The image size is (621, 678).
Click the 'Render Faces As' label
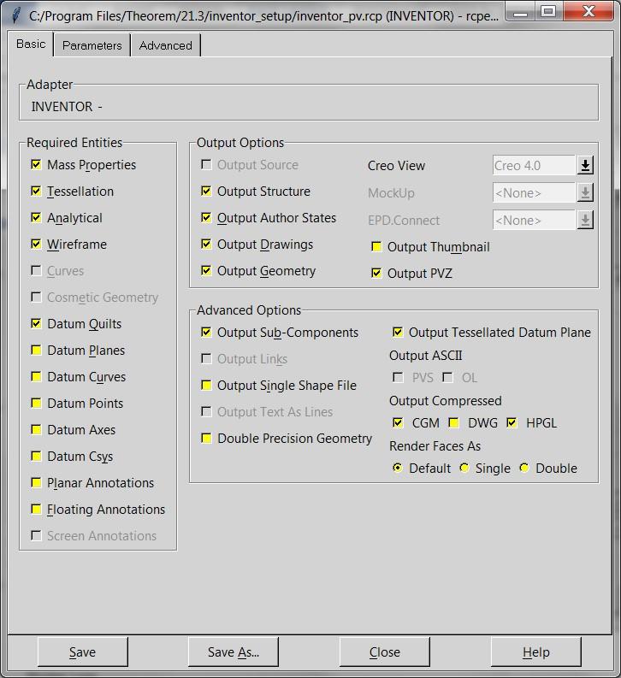click(435, 445)
